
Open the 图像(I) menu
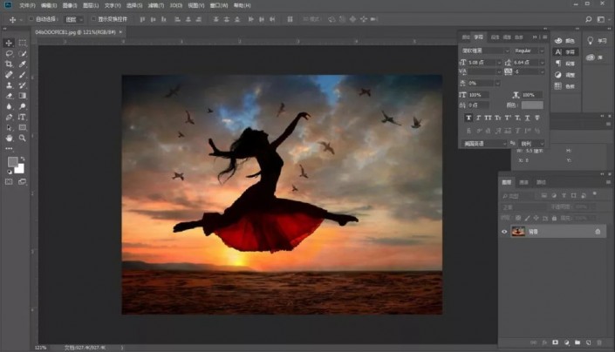point(71,4)
